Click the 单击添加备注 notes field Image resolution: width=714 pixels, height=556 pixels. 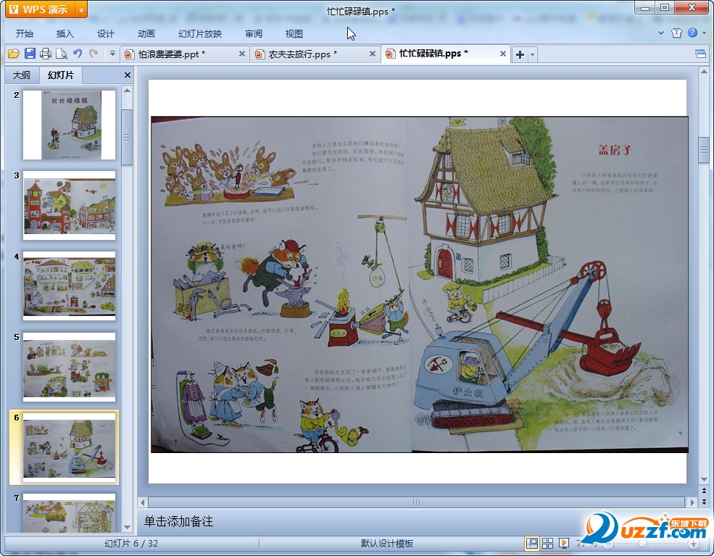tap(178, 521)
